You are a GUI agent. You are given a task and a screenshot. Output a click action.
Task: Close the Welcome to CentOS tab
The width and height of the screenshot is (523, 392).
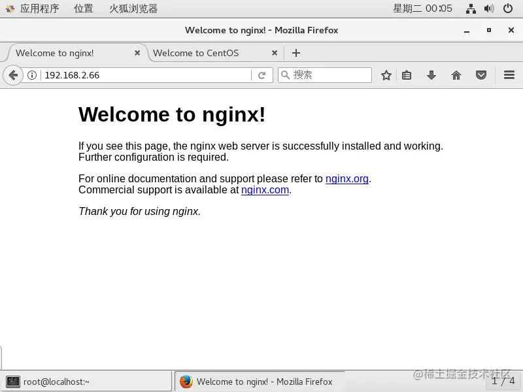coord(275,53)
